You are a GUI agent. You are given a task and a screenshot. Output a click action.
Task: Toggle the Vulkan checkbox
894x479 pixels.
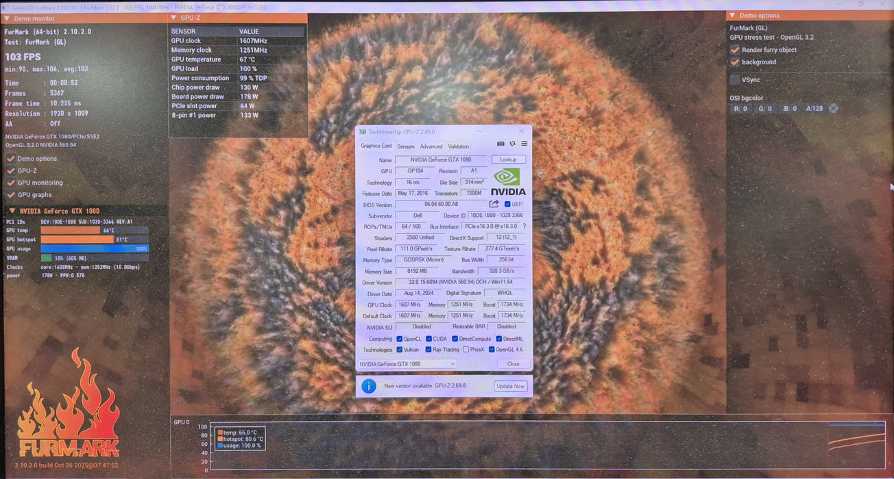click(400, 350)
